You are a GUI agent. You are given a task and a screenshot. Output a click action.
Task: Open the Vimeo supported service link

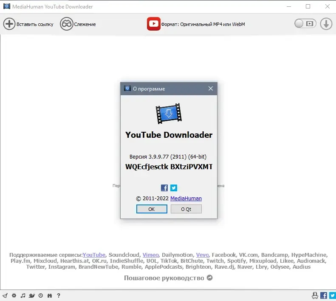[151, 255]
